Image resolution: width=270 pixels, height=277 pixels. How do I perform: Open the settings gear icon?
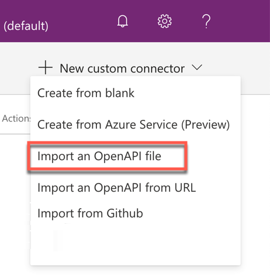tap(165, 21)
